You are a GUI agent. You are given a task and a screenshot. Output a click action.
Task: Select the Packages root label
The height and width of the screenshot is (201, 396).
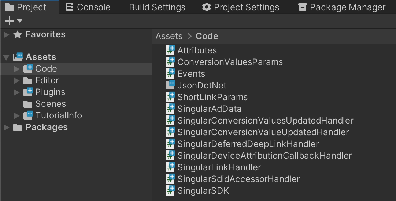pos(47,128)
